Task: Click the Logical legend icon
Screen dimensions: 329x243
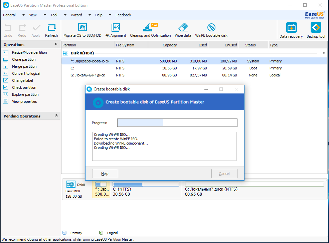Action: 101,233
